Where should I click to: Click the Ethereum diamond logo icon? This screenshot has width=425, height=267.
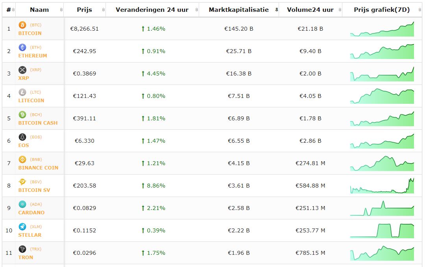click(22, 48)
